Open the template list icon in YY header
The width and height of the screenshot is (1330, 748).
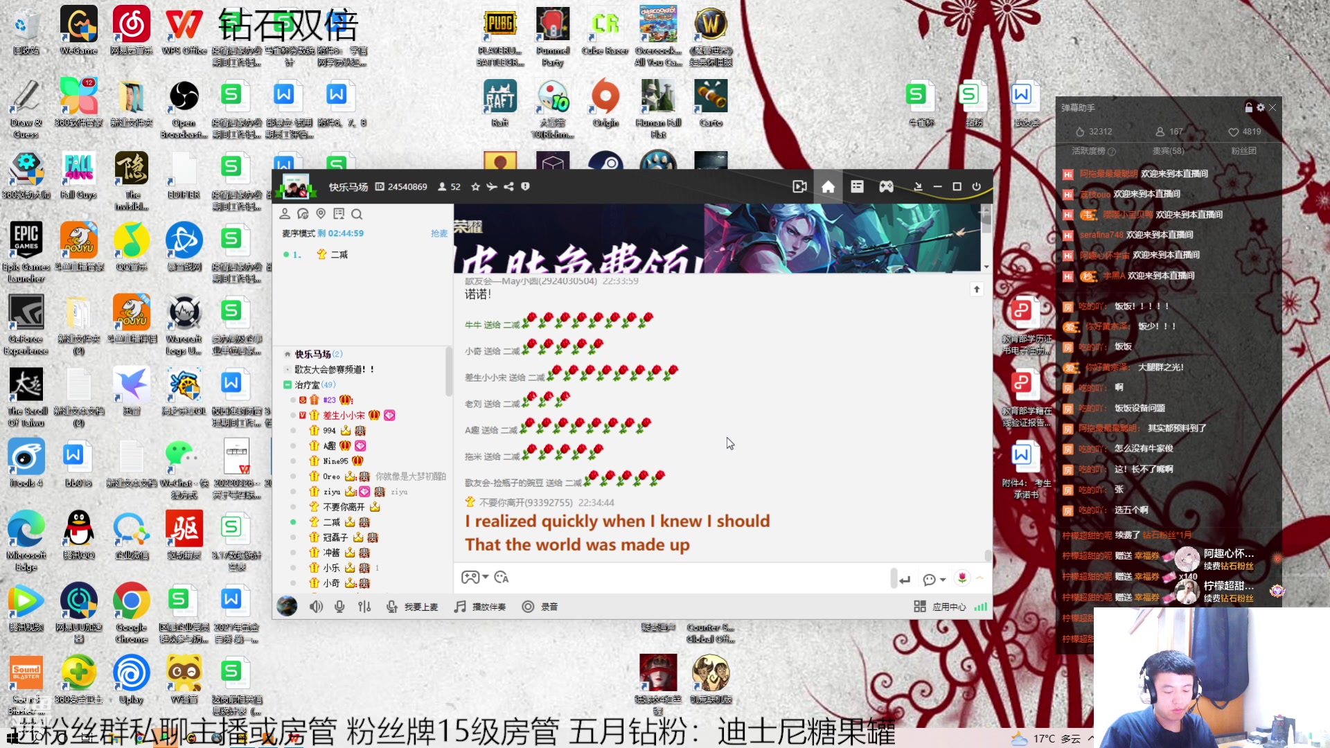click(x=857, y=187)
